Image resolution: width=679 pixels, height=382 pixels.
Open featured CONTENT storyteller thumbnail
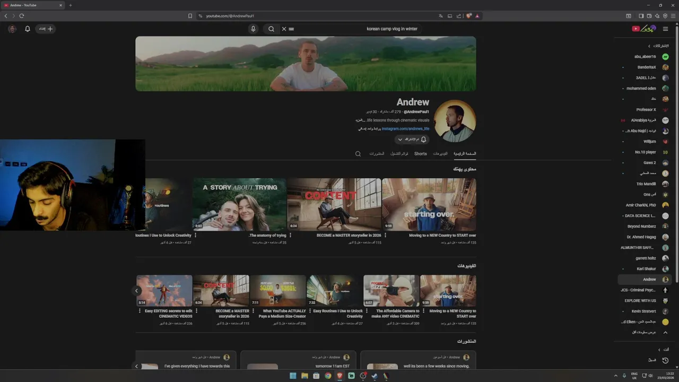tap(334, 204)
